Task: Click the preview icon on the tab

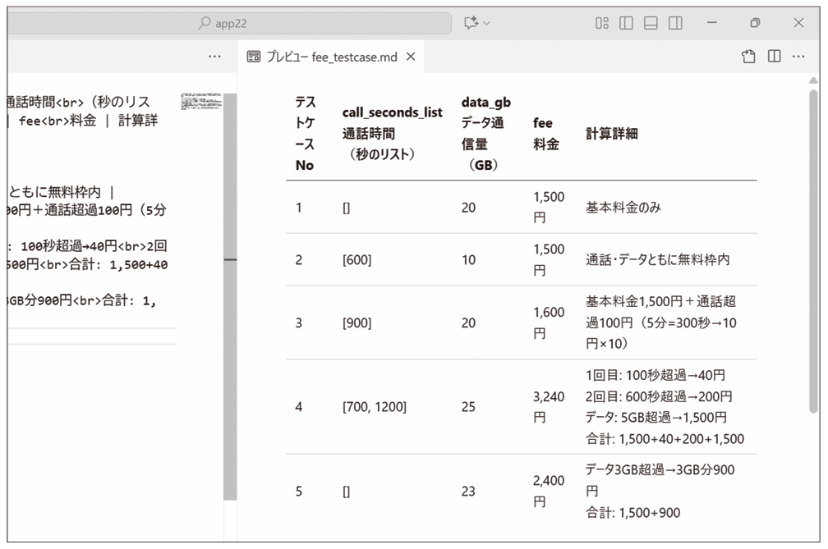Action: 254,57
